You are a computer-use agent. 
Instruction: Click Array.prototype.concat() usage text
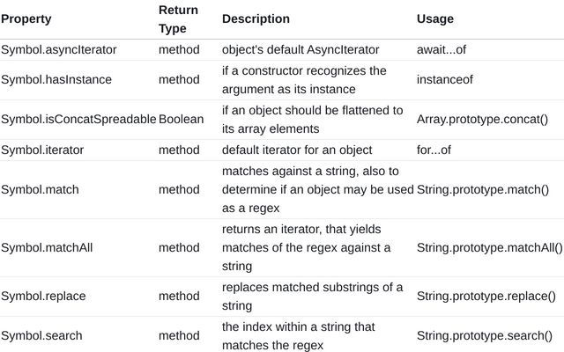pos(482,119)
